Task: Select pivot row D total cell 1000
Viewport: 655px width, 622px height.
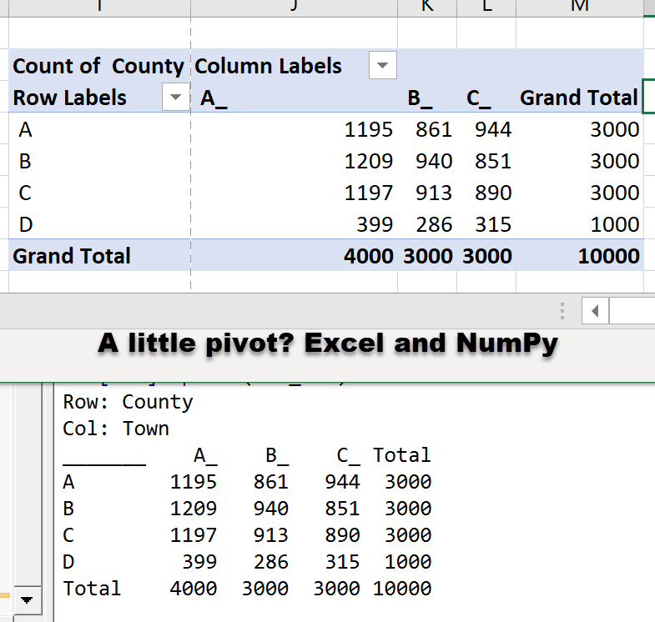Action: click(580, 224)
